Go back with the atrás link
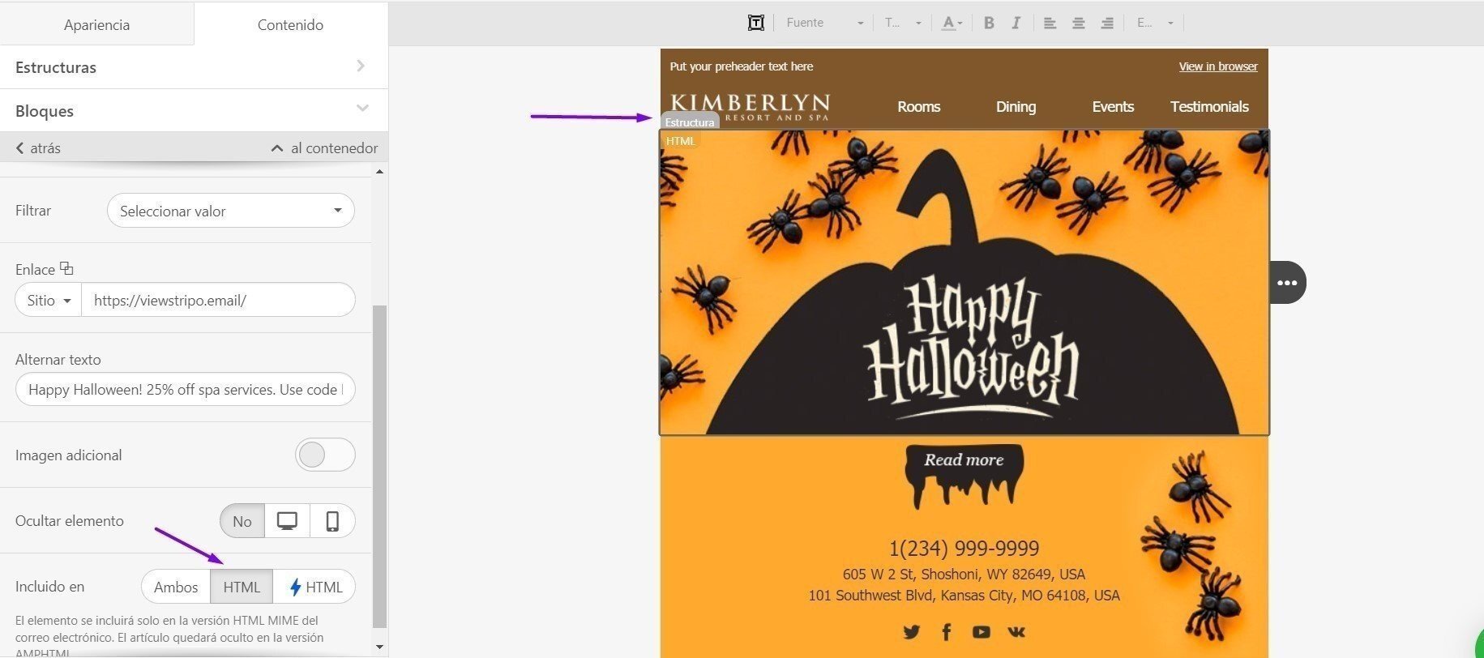1484x658 pixels. click(x=38, y=147)
